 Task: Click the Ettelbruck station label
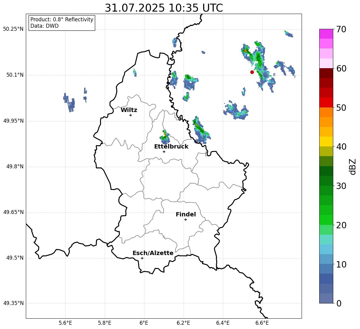pyautogui.click(x=171, y=147)
